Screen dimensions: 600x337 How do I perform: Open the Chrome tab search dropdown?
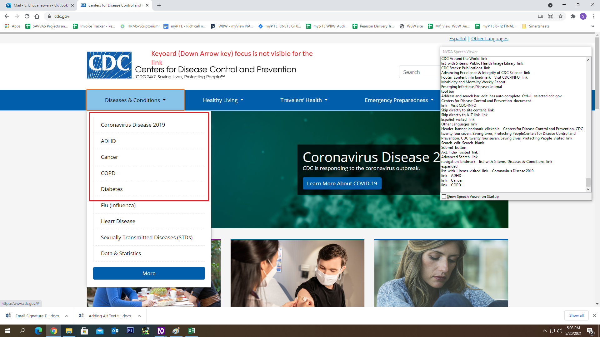tap(550, 5)
